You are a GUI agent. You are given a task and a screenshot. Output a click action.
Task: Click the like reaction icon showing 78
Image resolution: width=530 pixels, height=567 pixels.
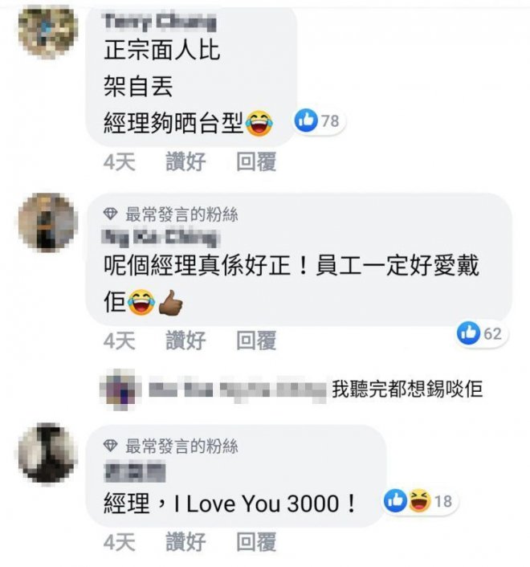[306, 120]
